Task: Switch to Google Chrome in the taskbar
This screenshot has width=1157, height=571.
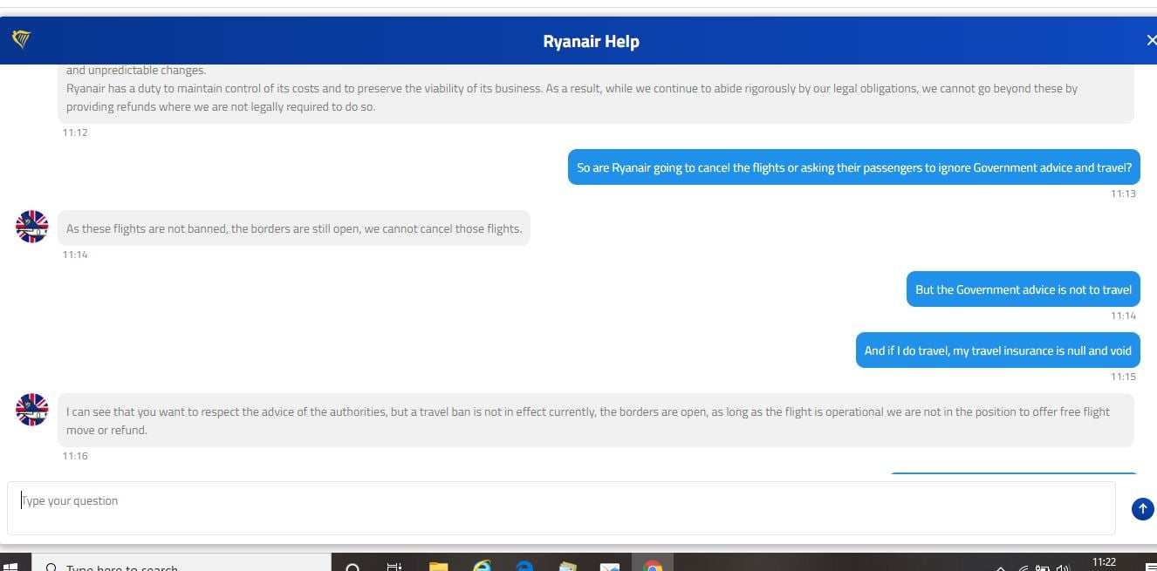Action: [652, 566]
